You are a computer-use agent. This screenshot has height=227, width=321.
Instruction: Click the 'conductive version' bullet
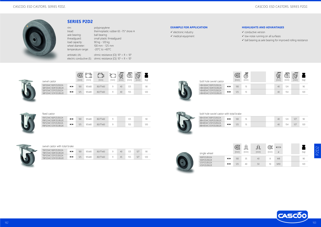coord(253,32)
